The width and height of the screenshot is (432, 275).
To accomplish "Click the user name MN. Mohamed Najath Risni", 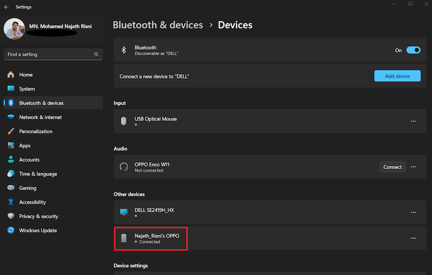I will coord(60,26).
